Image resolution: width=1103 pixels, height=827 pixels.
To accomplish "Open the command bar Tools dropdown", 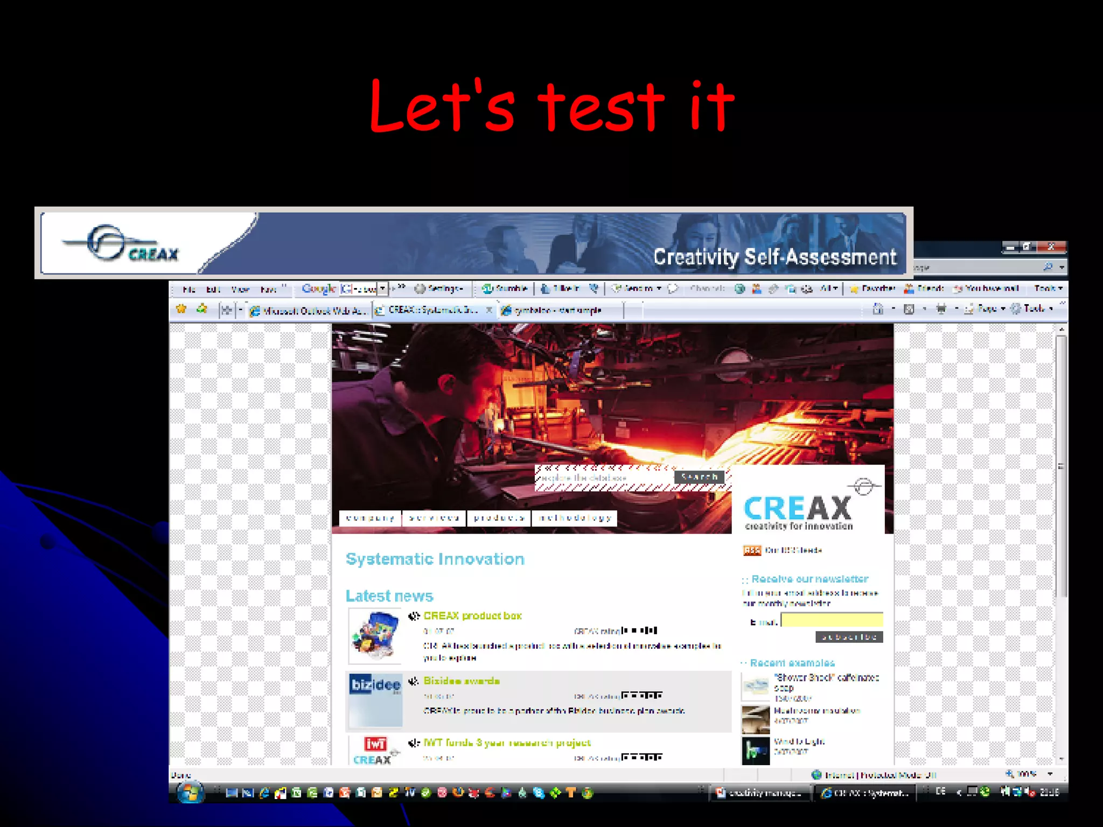I will 1051,309.
